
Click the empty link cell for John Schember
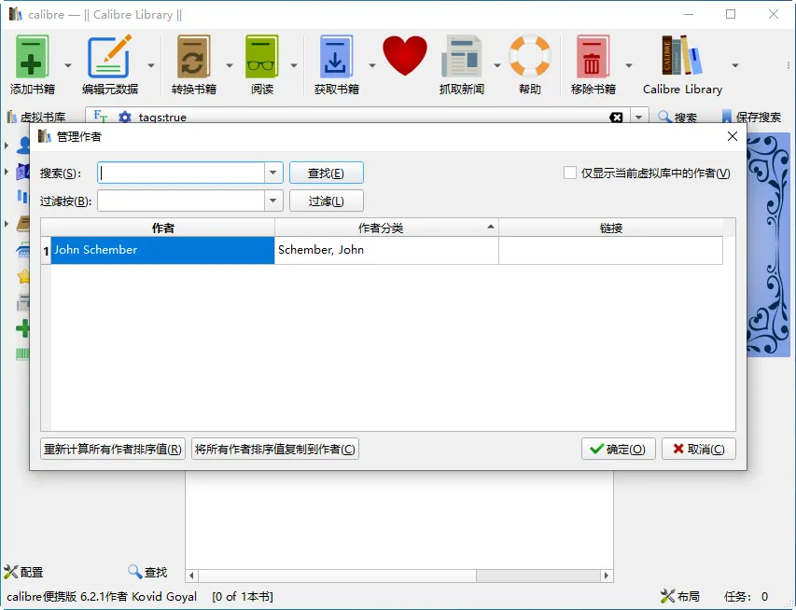tap(610, 250)
